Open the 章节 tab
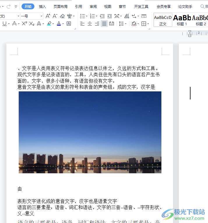Viewport: 208px width, 223px height. [122, 7]
